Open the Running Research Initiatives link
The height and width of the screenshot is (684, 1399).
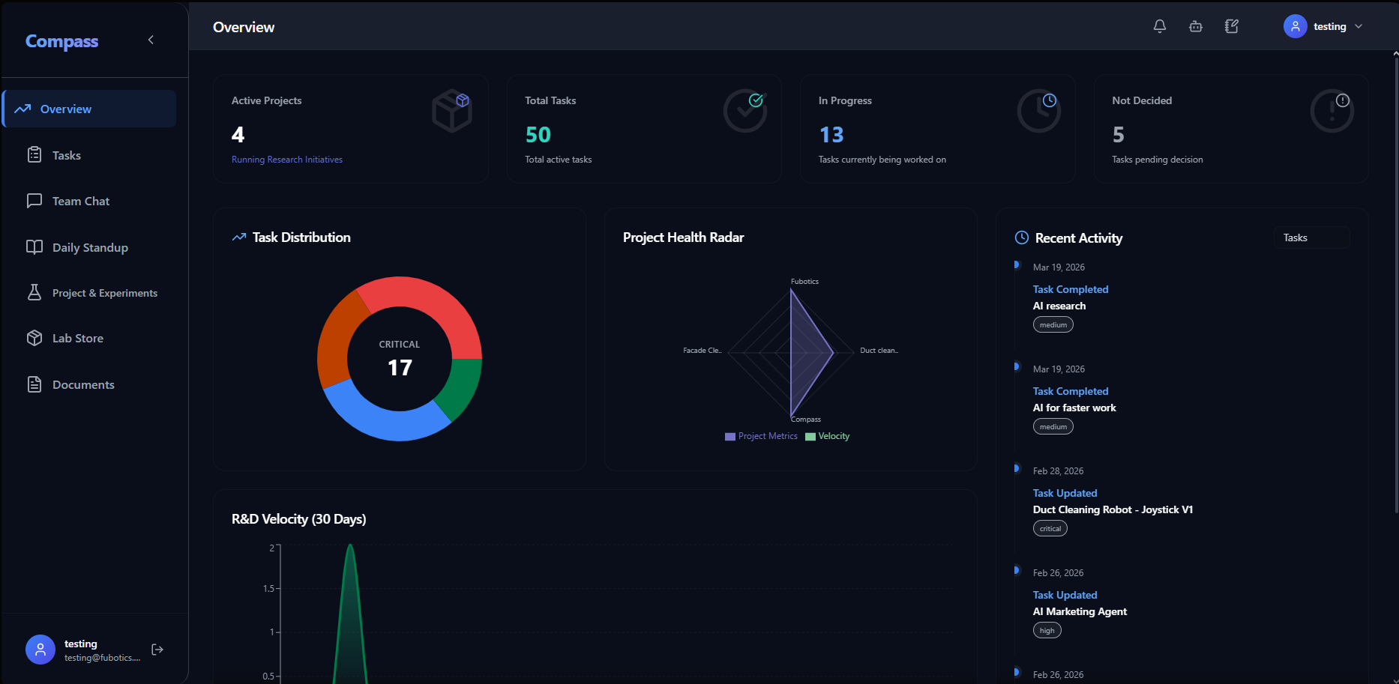286,159
